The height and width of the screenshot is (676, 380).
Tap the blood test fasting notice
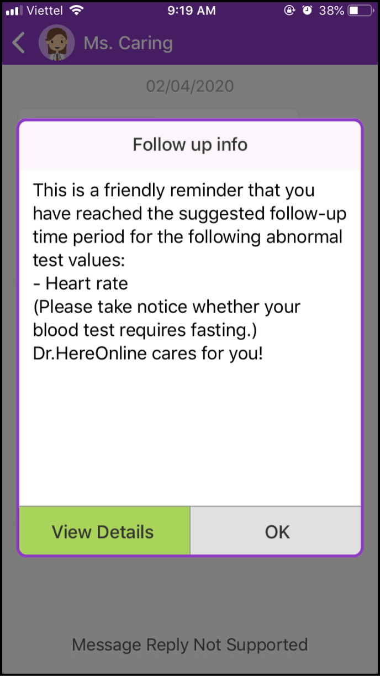click(x=166, y=318)
